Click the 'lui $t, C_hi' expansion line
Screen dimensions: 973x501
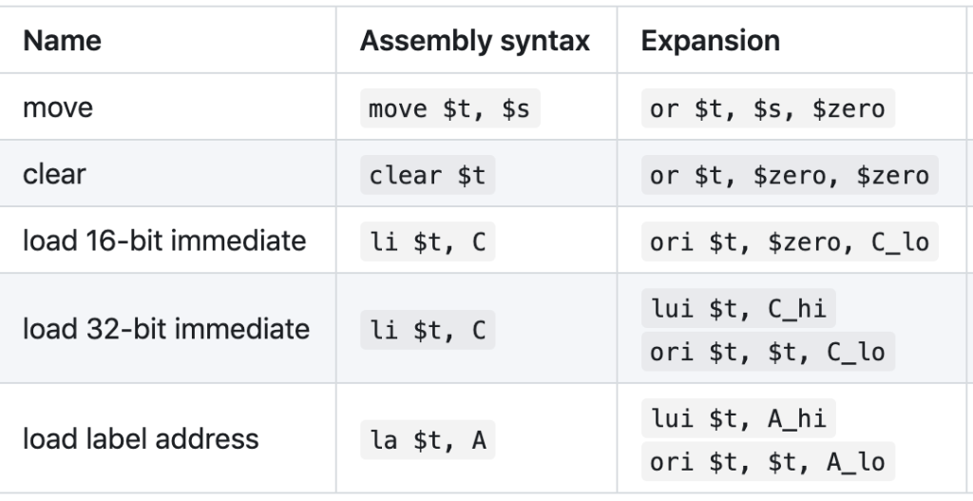[x=738, y=309]
